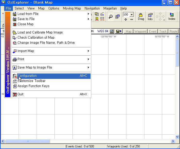Image resolution: width=180 pixels, height=149 pixels.
Task: Click the Configuration tools icon
Action: 15,76
